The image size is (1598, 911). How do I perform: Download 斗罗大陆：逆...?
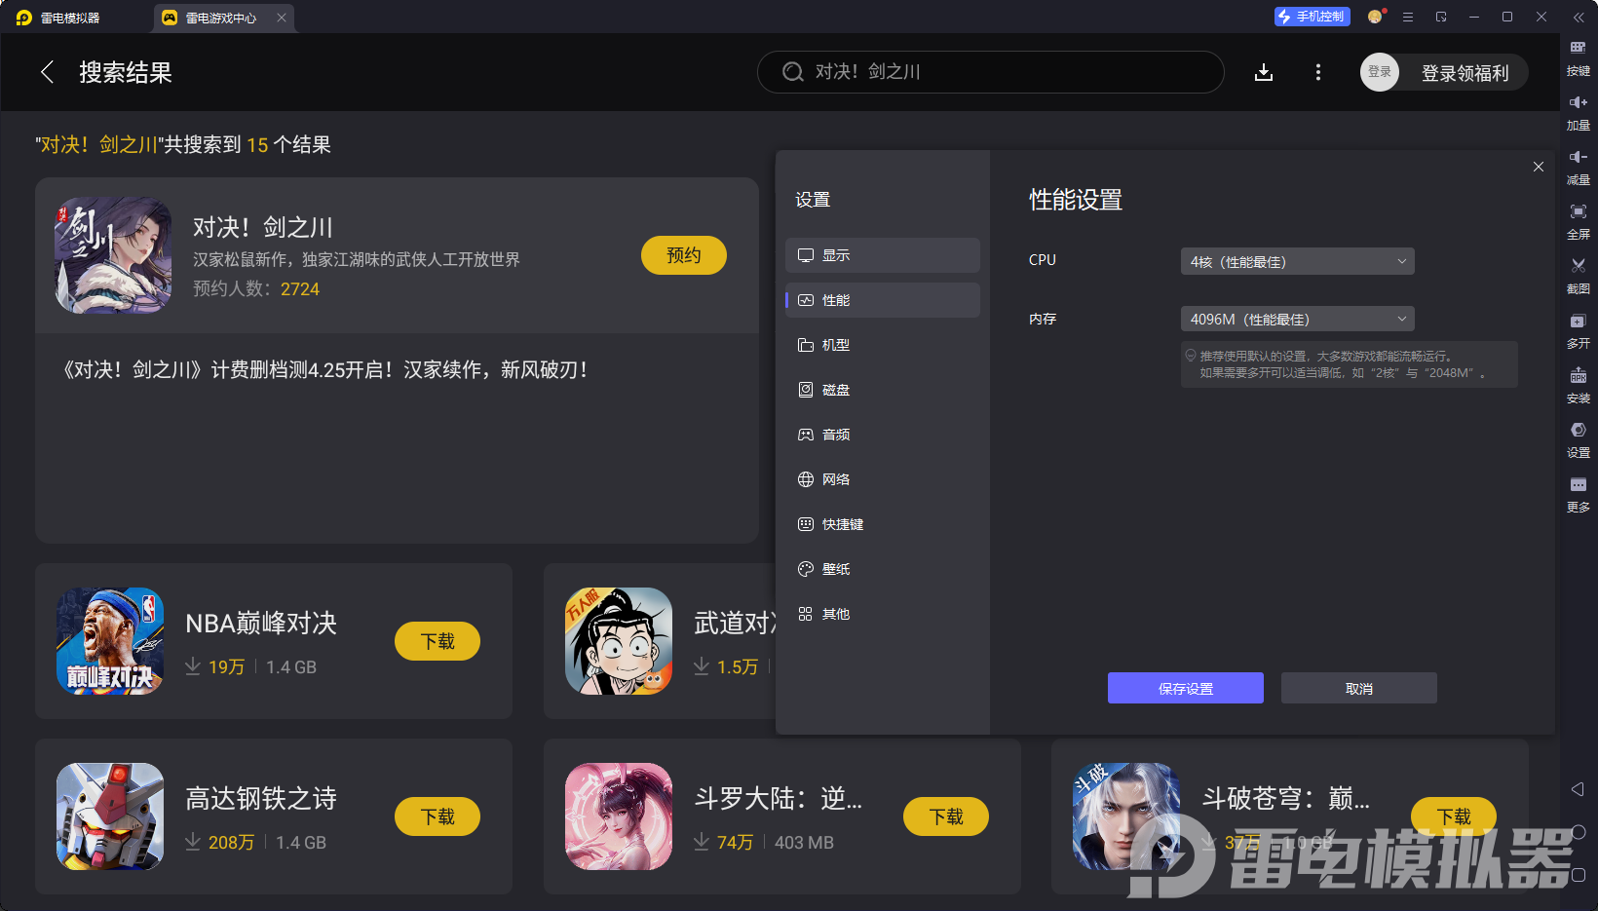[946, 816]
